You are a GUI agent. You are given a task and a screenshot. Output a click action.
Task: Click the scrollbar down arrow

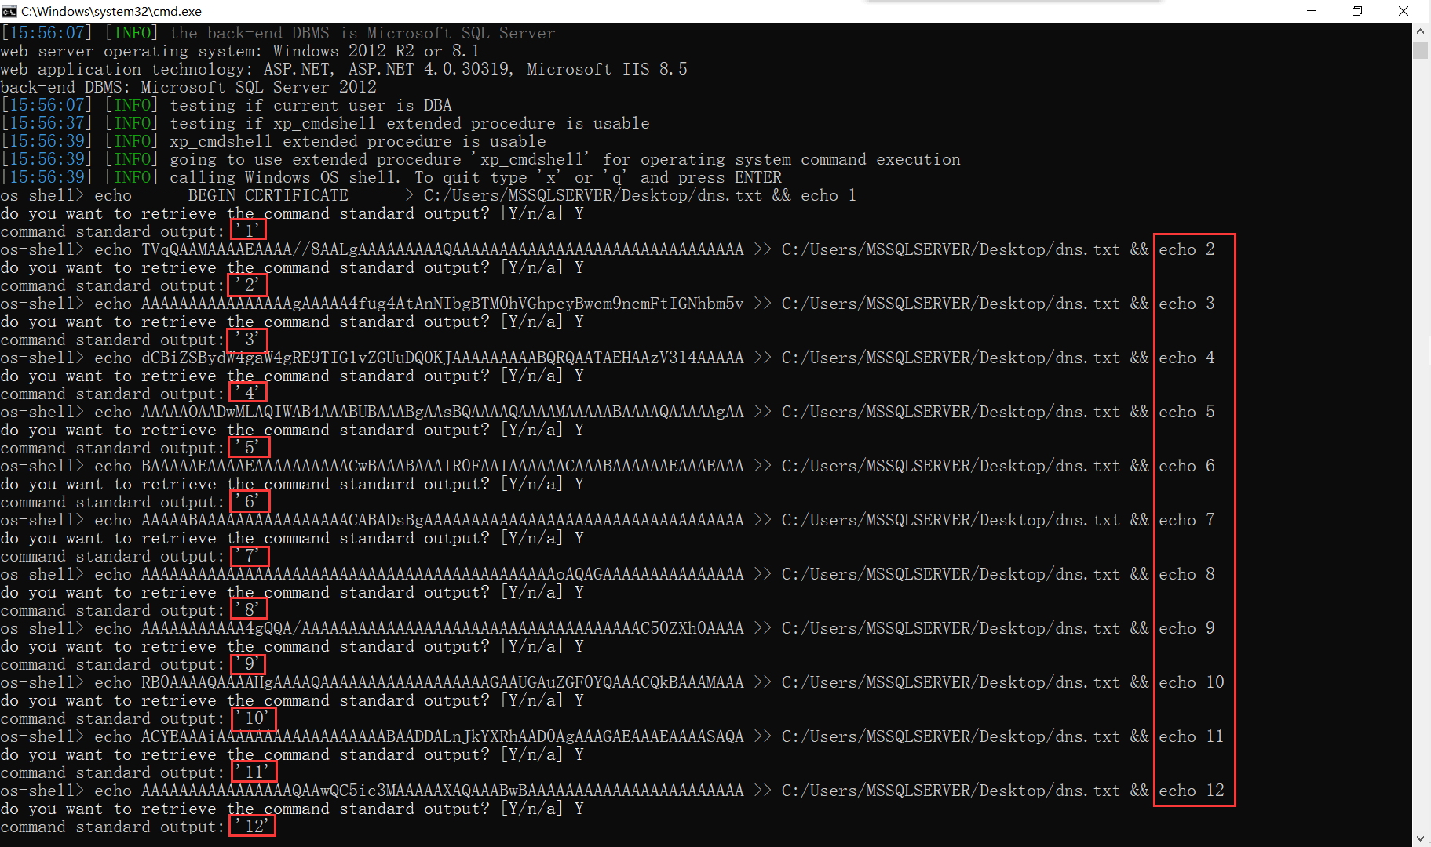[1420, 838]
